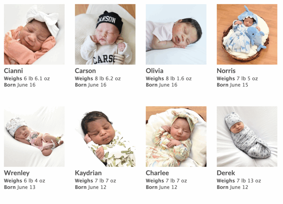Click the name Cianni

click(13, 71)
